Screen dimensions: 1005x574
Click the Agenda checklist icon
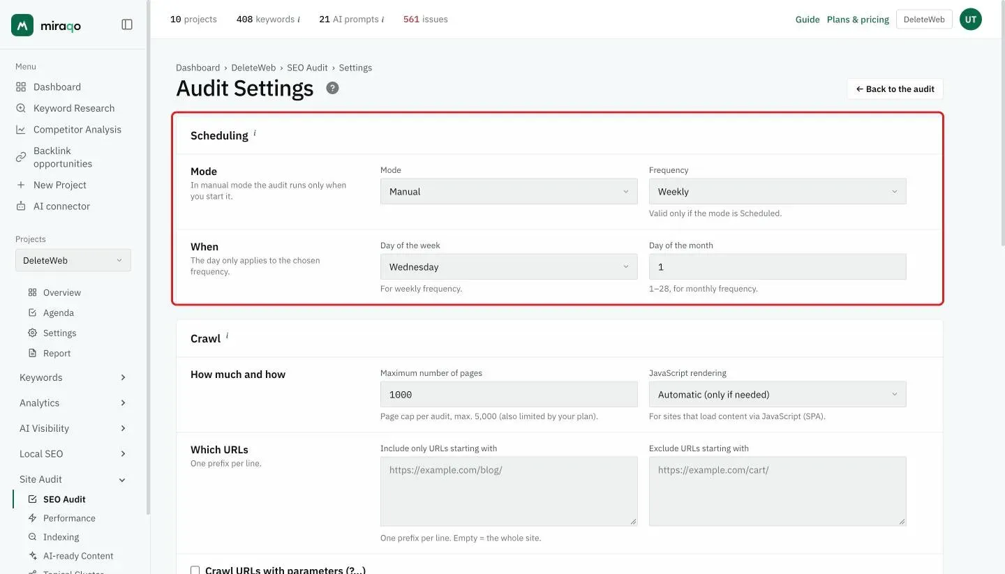coord(32,313)
